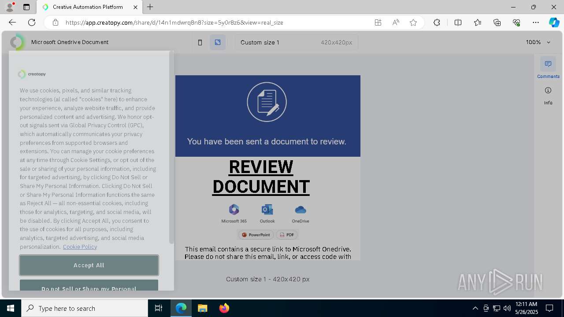Select the Creative Automation Platform tab
This screenshot has width=564, height=317.
click(x=87, y=7)
